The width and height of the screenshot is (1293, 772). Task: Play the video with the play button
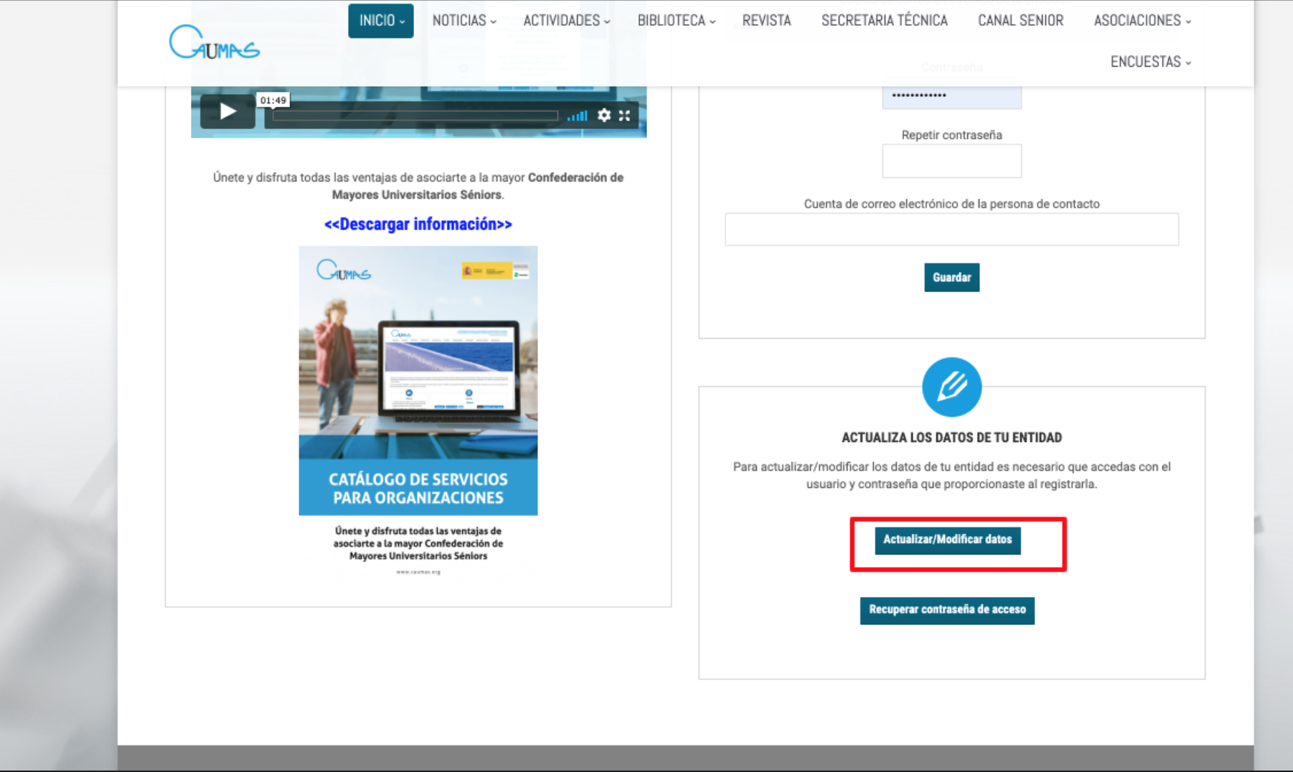coord(227,111)
